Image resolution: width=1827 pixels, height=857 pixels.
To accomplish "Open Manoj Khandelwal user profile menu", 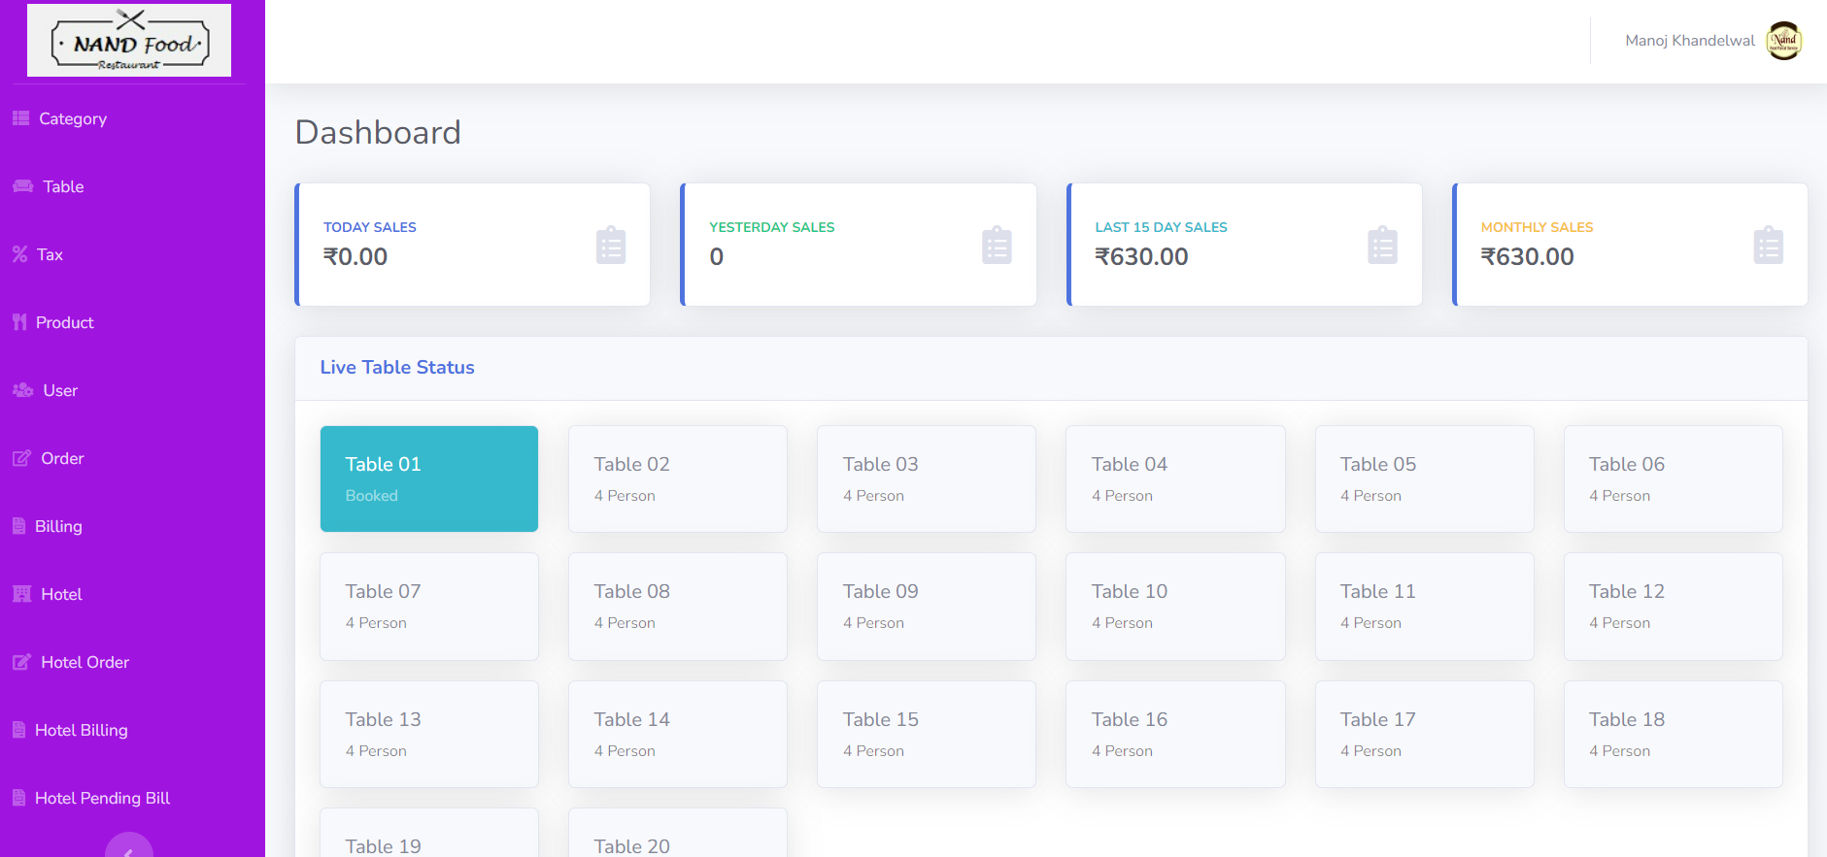I will point(1689,41).
